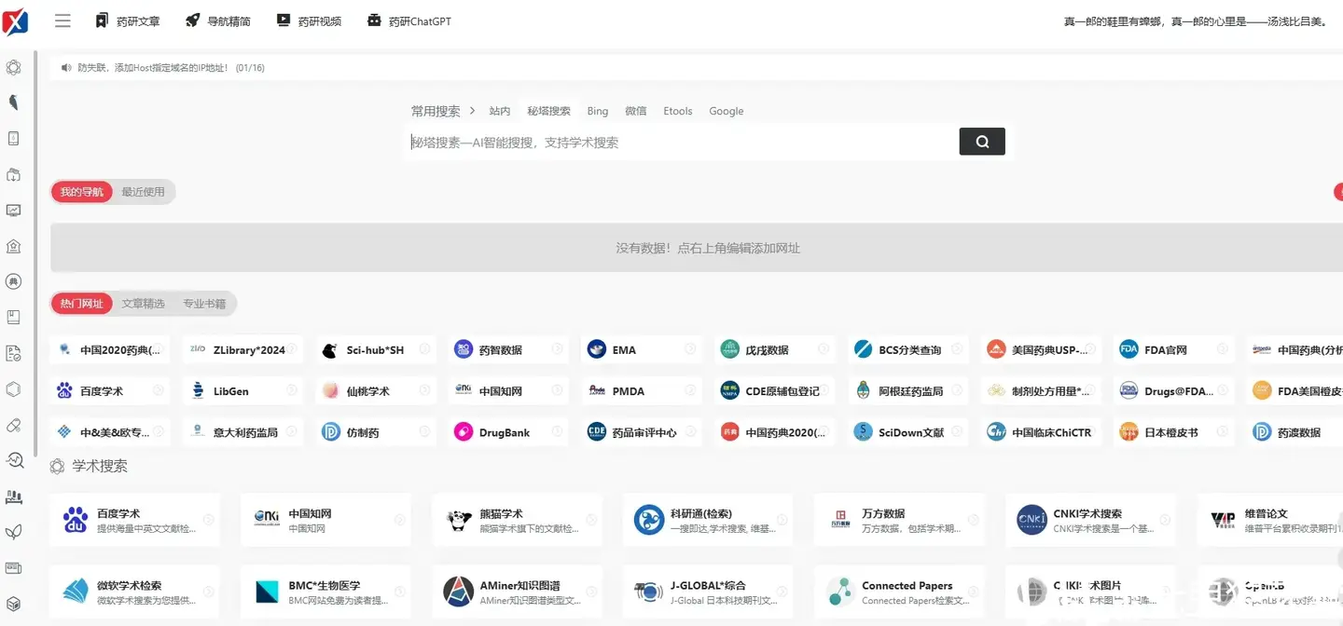Switch search engine to 站内
The height and width of the screenshot is (626, 1343).
click(500, 111)
